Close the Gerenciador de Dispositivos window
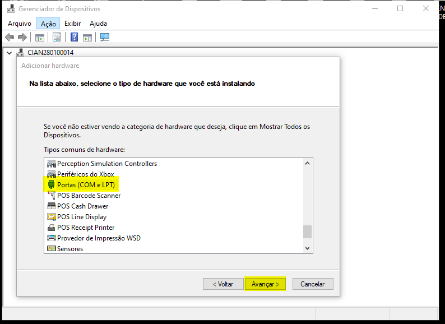 (x=426, y=8)
